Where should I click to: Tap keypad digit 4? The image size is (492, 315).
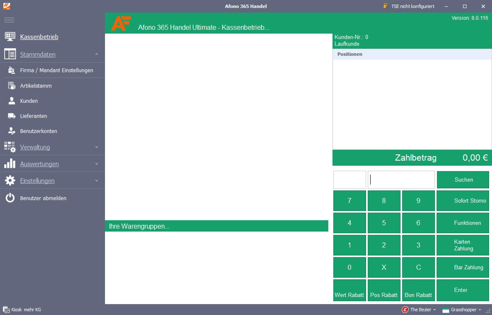[x=350, y=223]
